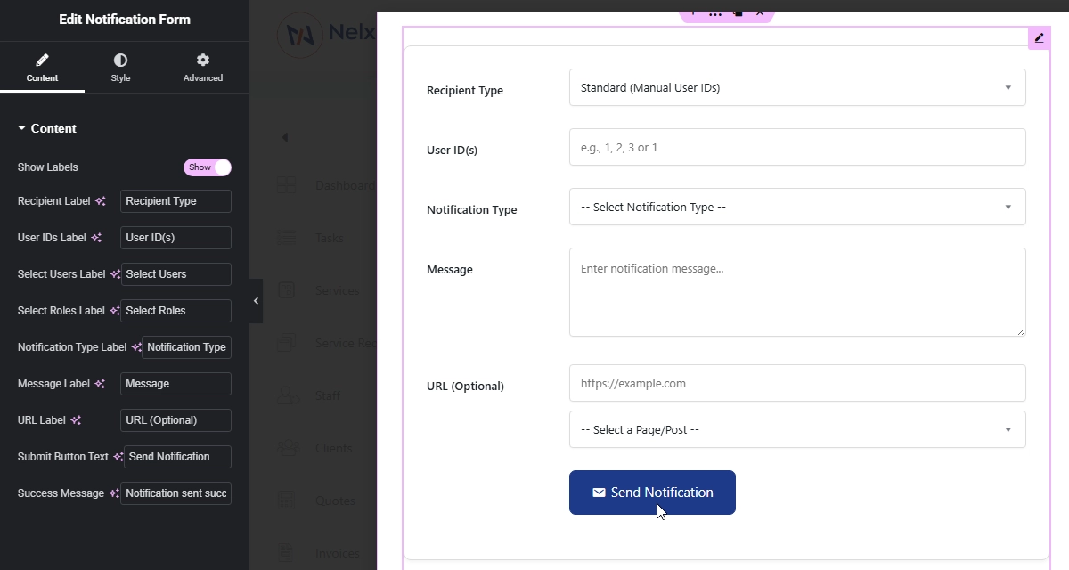Click the Send Notification button
The height and width of the screenshot is (570, 1069).
652,493
